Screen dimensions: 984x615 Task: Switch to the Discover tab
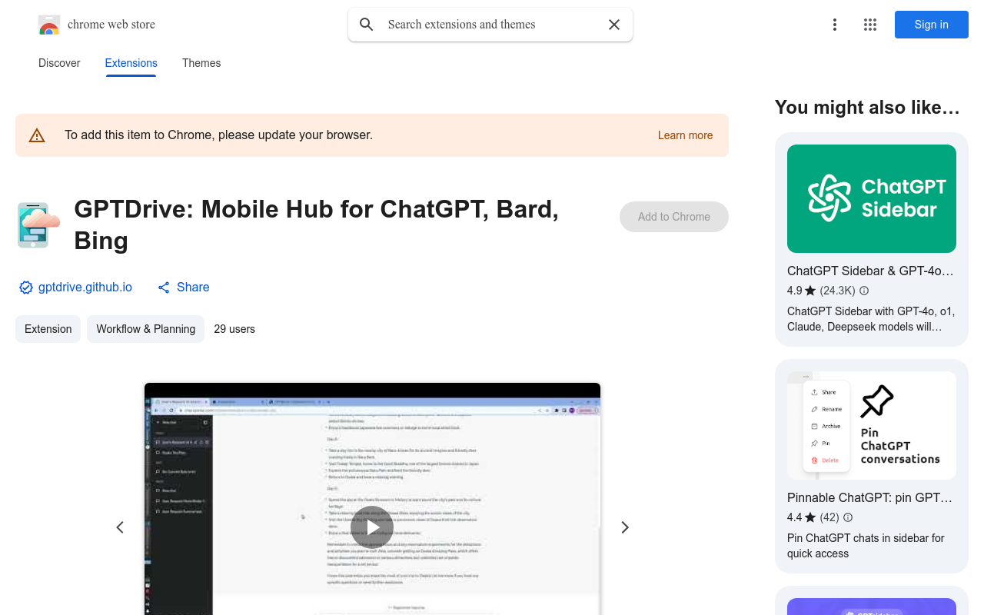tap(59, 63)
